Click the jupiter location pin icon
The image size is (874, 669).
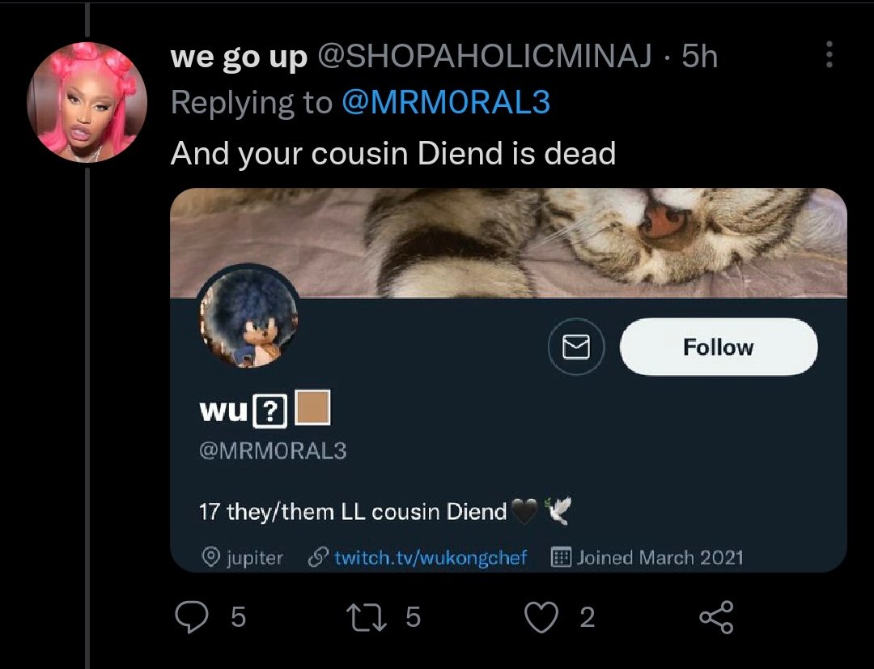click(x=210, y=557)
